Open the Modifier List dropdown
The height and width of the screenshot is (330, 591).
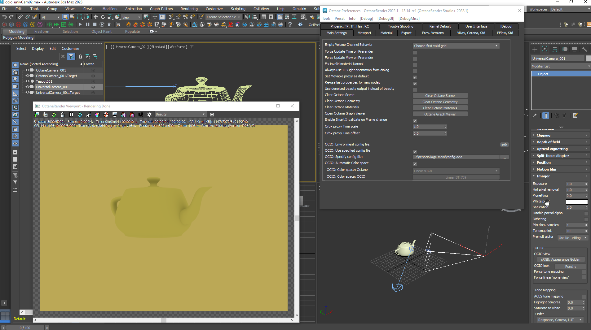pyautogui.click(x=561, y=66)
